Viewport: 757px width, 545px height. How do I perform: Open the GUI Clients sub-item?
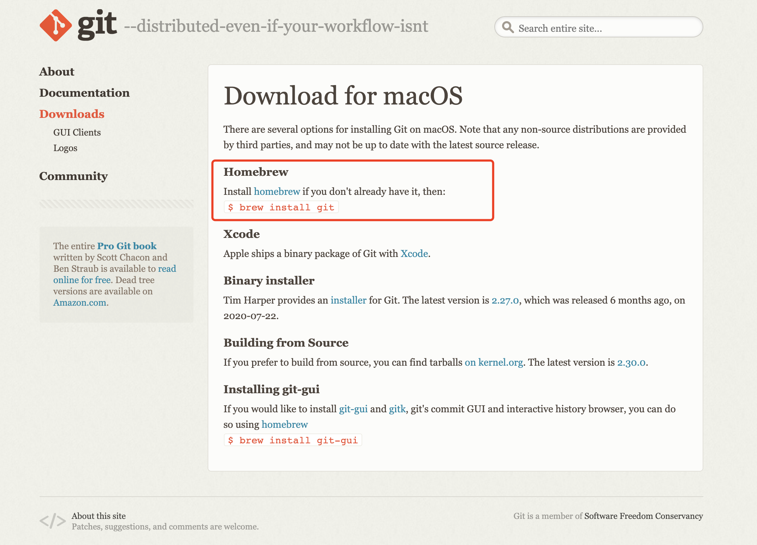coord(77,132)
